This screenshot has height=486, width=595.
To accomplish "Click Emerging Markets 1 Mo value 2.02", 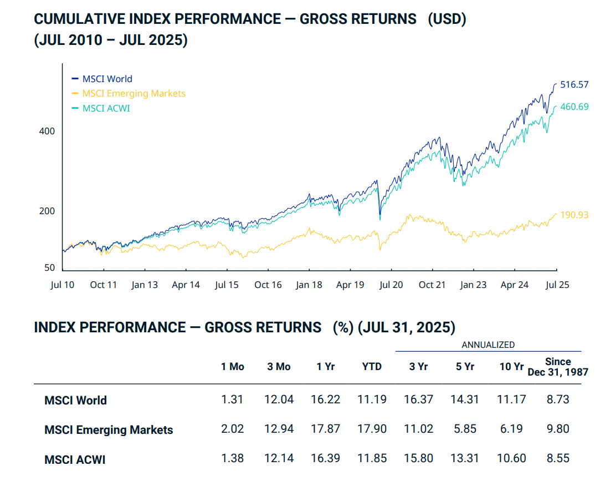I will pyautogui.click(x=232, y=429).
